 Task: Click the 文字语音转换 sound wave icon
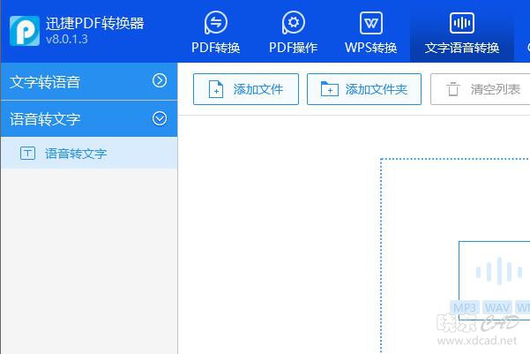[x=462, y=23]
